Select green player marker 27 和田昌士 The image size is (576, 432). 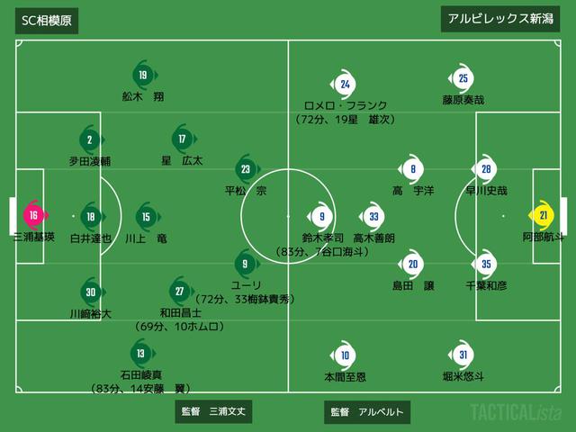click(x=180, y=292)
